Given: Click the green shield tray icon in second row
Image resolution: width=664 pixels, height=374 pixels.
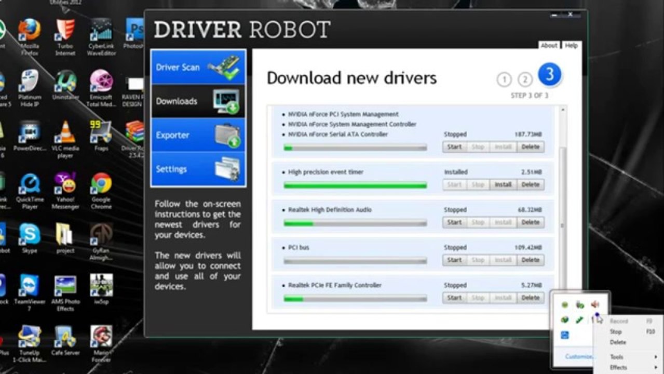Looking at the screenshot, I should pos(565,320).
